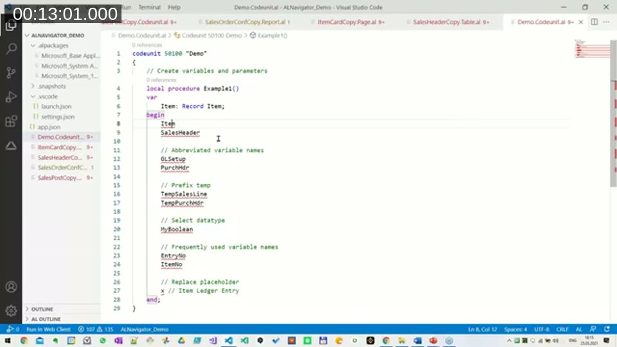Change line endings via CRLF
This screenshot has height=347, width=617.
[562, 329]
